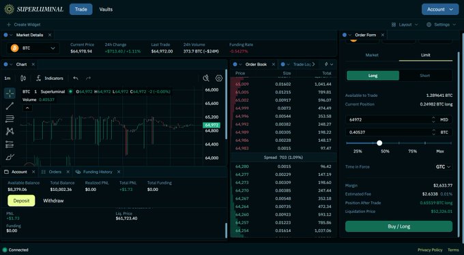
Task: Click the blue dot on Order Form widget
Action: coord(345,35)
